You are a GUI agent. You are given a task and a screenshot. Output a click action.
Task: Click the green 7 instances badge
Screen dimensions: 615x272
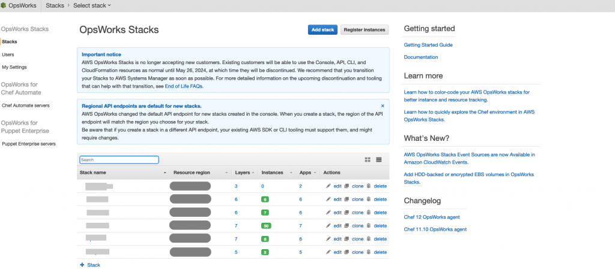[265, 213]
